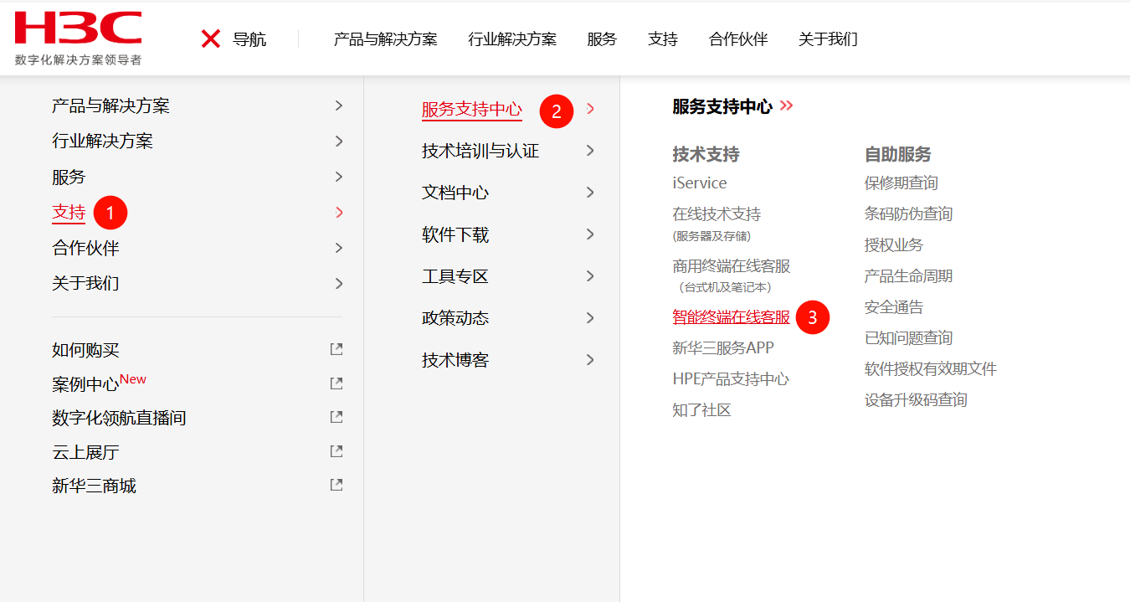The image size is (1130, 602).
Task: Close navigation with the red X icon
Action: coord(211,39)
